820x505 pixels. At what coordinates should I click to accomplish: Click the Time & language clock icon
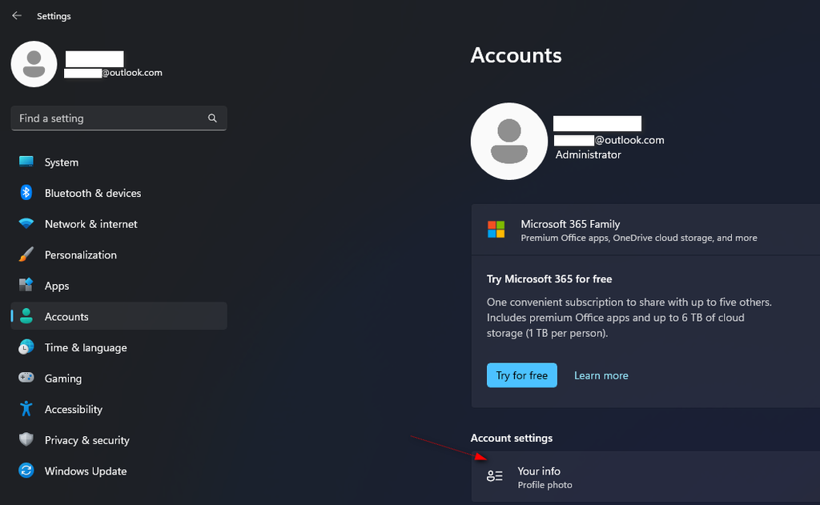[x=26, y=347]
